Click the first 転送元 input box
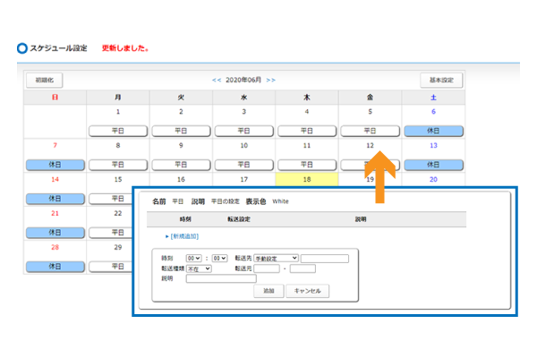The width and height of the screenshot is (537, 358). (267, 268)
